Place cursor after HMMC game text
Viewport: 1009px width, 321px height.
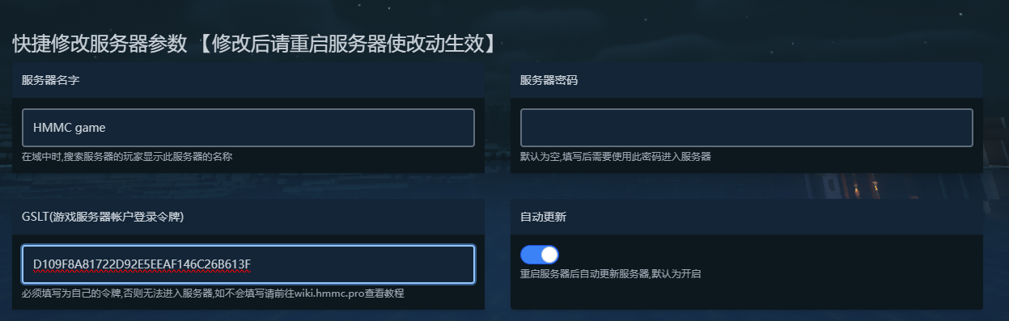108,128
